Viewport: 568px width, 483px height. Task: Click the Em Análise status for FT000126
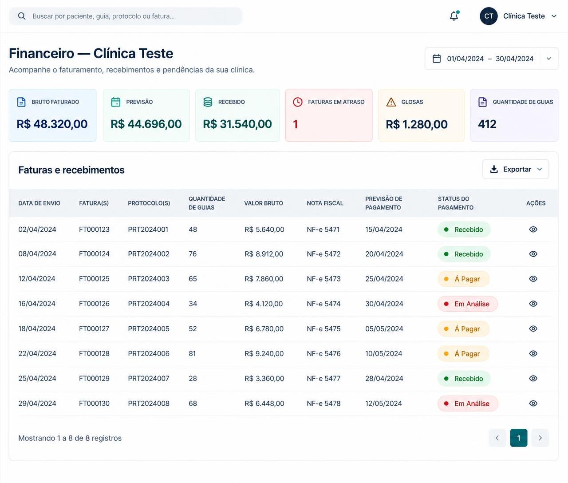468,304
